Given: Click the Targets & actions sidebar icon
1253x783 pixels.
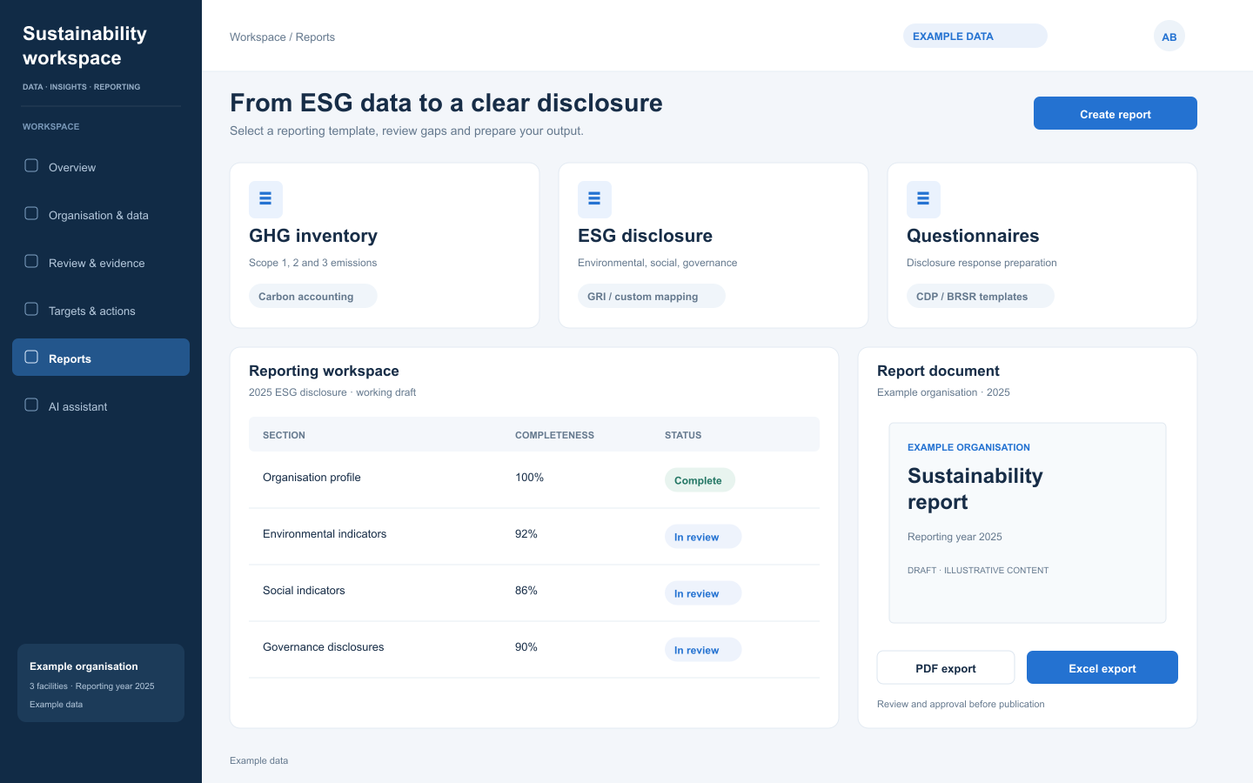Looking at the screenshot, I should click(31, 309).
